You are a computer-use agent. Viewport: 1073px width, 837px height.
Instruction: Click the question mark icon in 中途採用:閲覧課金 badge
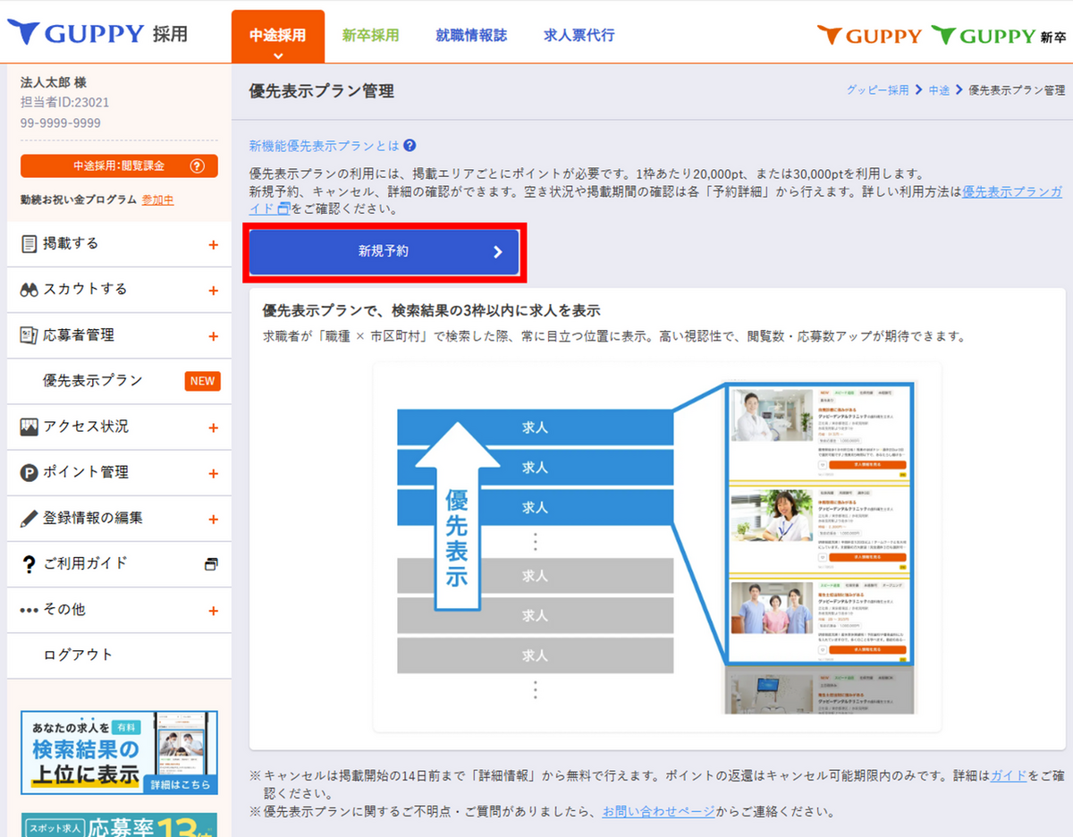click(198, 166)
